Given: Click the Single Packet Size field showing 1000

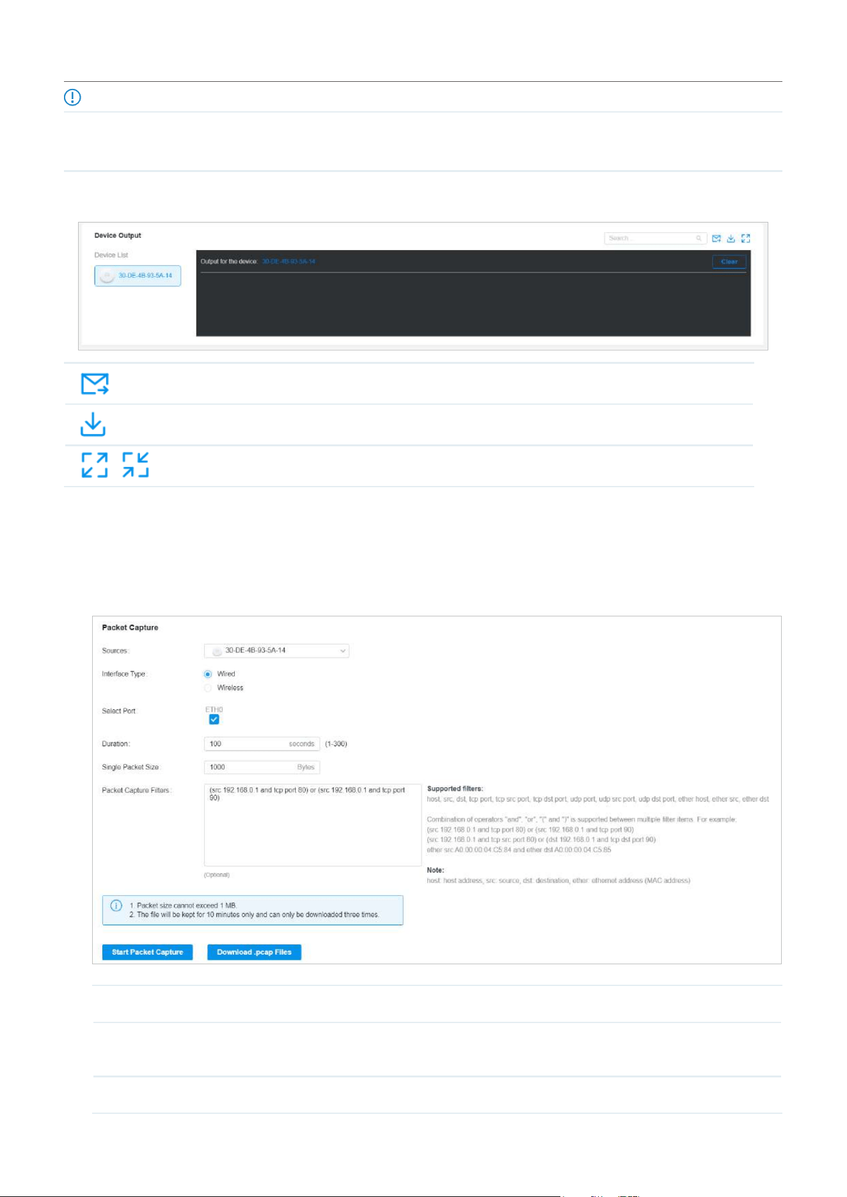Looking at the screenshot, I should point(262,767).
